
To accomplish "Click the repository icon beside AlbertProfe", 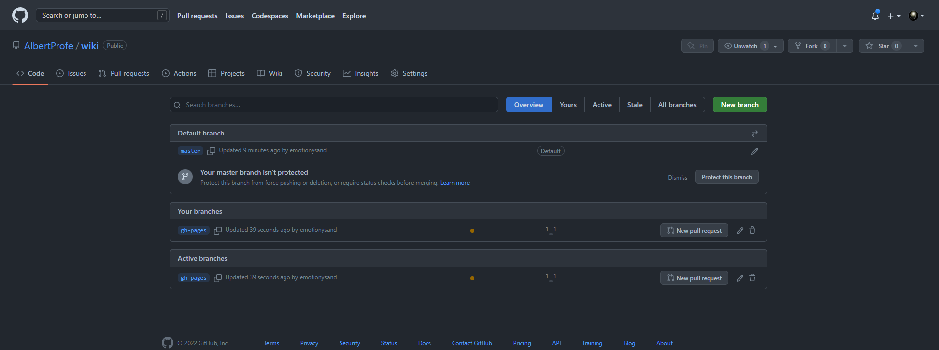I will tap(16, 45).
